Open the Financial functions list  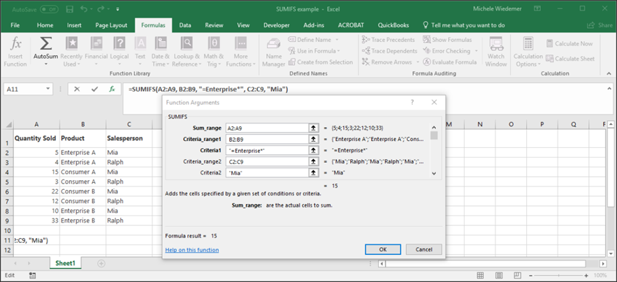pos(96,52)
